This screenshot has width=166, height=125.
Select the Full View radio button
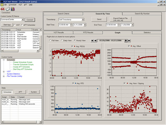pyautogui.click(x=50, y=41)
